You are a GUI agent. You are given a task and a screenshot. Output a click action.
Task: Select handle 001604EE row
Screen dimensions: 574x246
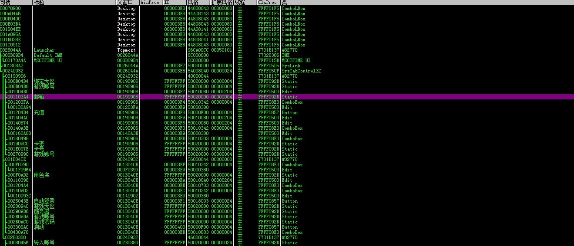point(10,30)
